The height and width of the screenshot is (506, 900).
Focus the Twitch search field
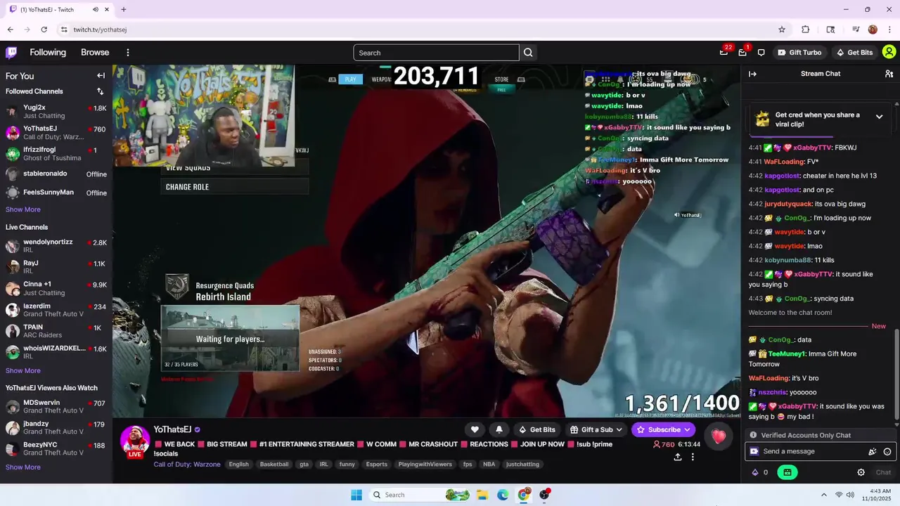pyautogui.click(x=436, y=53)
